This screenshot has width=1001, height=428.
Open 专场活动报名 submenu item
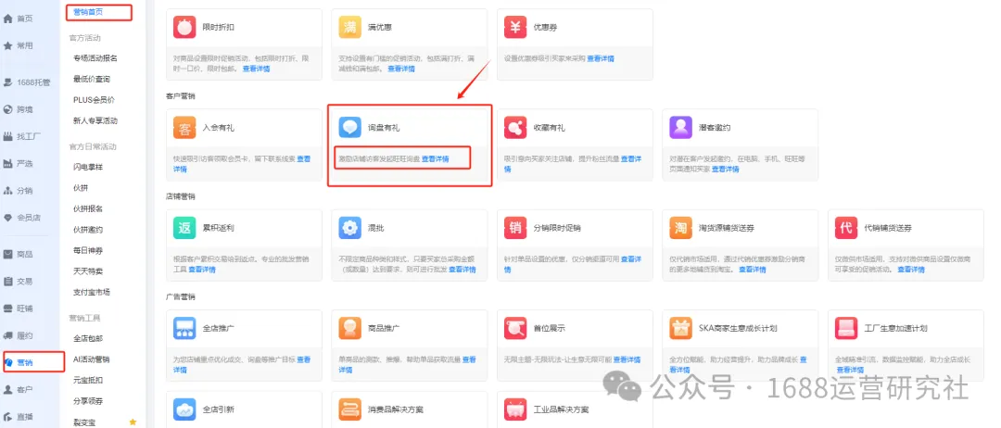[x=95, y=58]
